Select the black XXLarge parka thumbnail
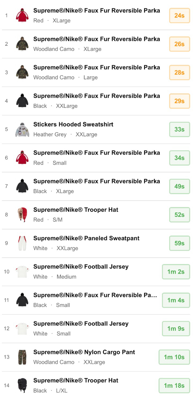 (22, 101)
